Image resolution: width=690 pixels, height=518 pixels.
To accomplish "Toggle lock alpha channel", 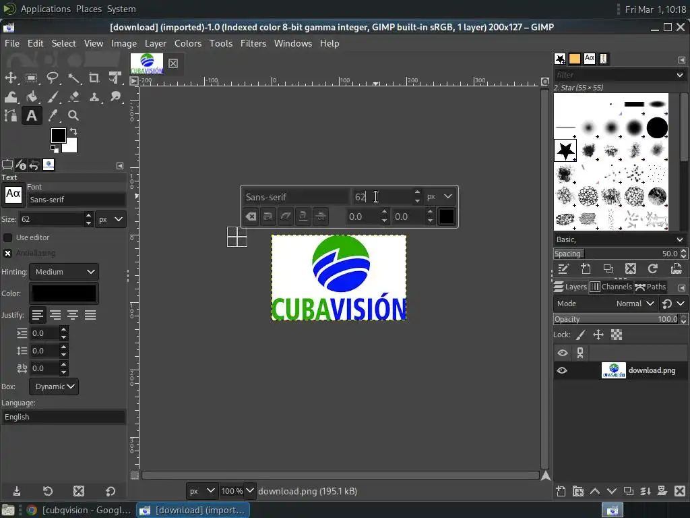I will [617, 335].
